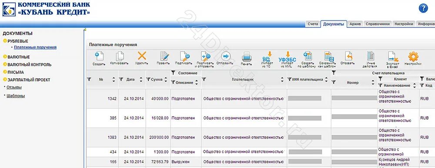435x168 pixels.
Task: Click the Печать printer icon
Action: [247, 57]
